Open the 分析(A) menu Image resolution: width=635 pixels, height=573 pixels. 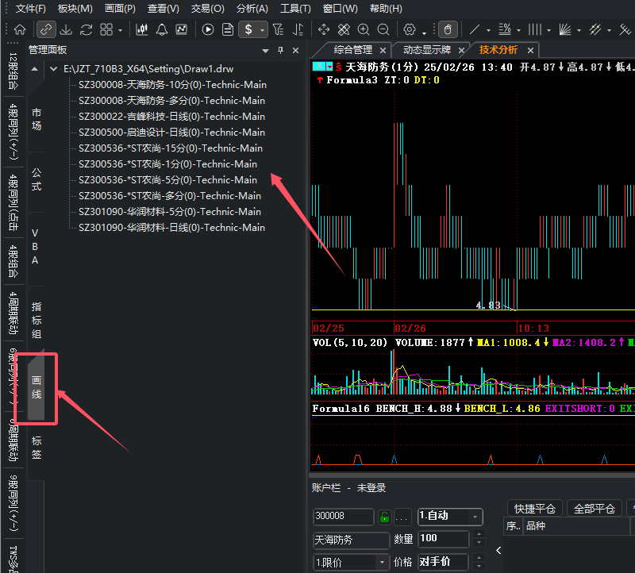tap(252, 9)
